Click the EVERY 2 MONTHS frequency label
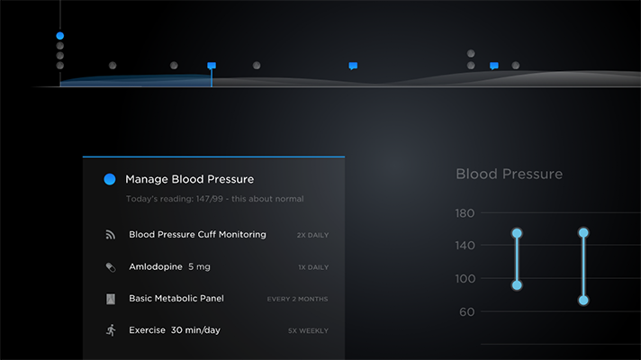Image resolution: width=641 pixels, height=360 pixels. point(297,299)
